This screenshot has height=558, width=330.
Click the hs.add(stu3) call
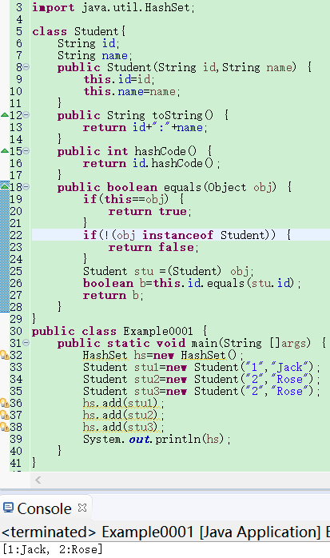coord(123,427)
